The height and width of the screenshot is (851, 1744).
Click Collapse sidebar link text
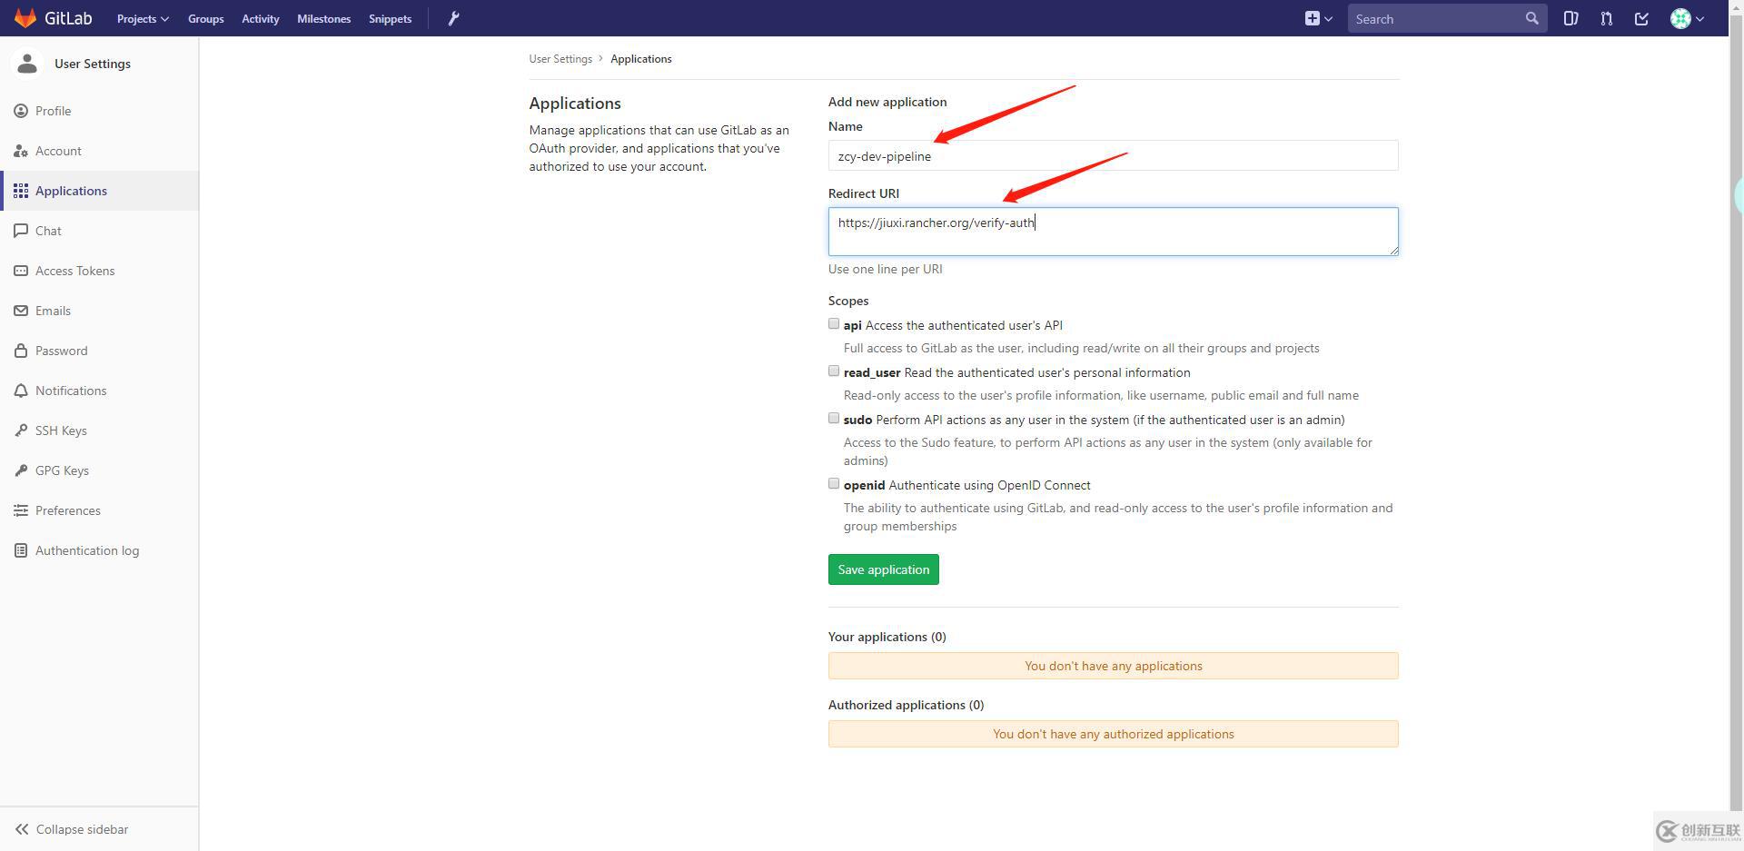(82, 829)
